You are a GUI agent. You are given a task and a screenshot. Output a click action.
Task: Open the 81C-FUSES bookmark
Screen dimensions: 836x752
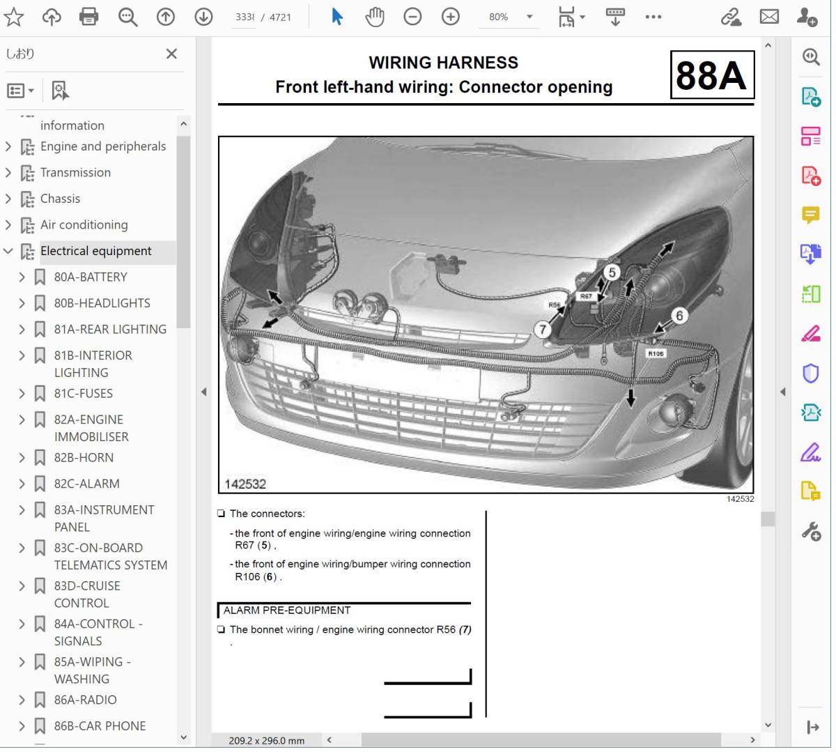(84, 394)
